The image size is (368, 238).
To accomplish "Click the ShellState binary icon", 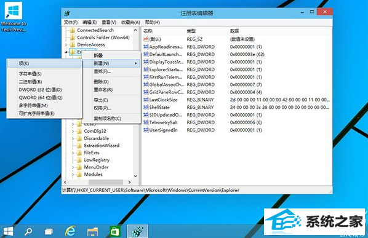I will coord(146,107).
